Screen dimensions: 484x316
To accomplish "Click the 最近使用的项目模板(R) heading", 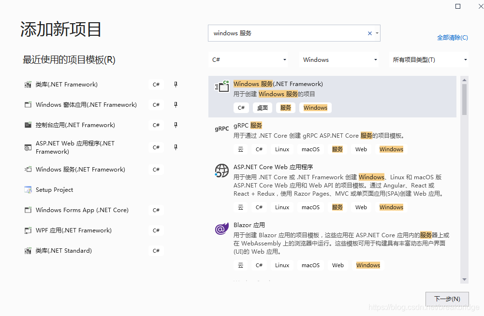I will click(x=69, y=60).
